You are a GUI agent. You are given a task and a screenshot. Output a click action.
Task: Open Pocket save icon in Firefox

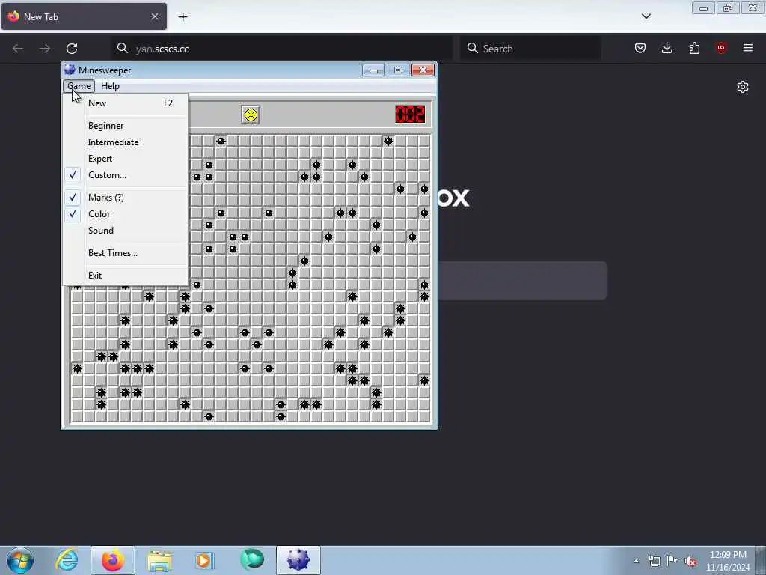[640, 48]
